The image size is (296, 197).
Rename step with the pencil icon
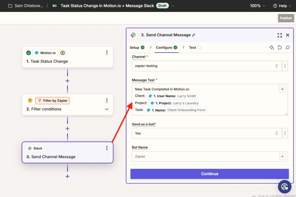click(194, 35)
